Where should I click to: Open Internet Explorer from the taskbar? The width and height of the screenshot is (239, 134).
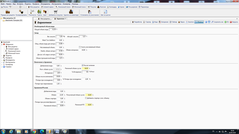point(11,131)
